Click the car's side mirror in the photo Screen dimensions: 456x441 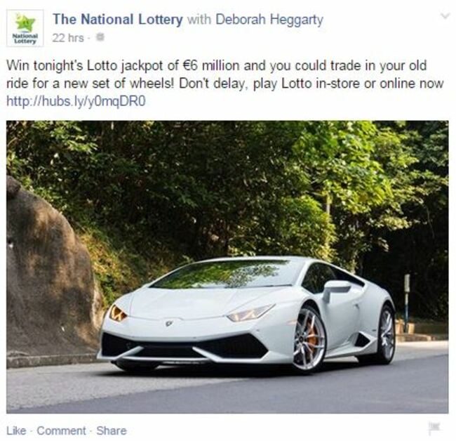coord(337,288)
